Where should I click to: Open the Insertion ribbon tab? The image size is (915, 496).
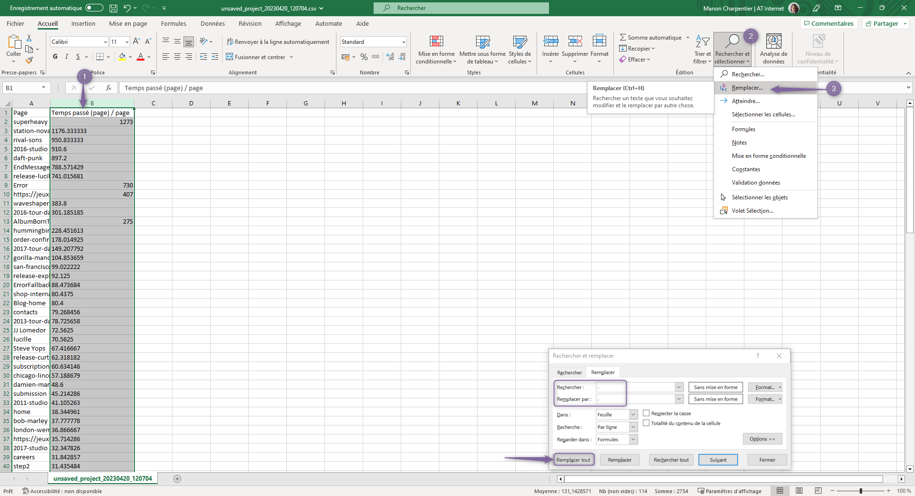tap(83, 23)
